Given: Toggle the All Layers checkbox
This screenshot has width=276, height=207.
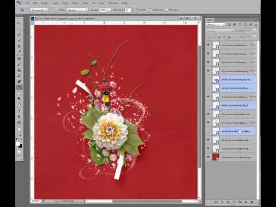Looking at the screenshot, I should coord(167,10).
